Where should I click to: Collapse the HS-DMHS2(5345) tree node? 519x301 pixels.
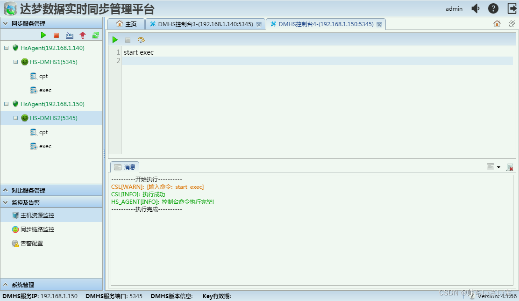tap(15, 118)
